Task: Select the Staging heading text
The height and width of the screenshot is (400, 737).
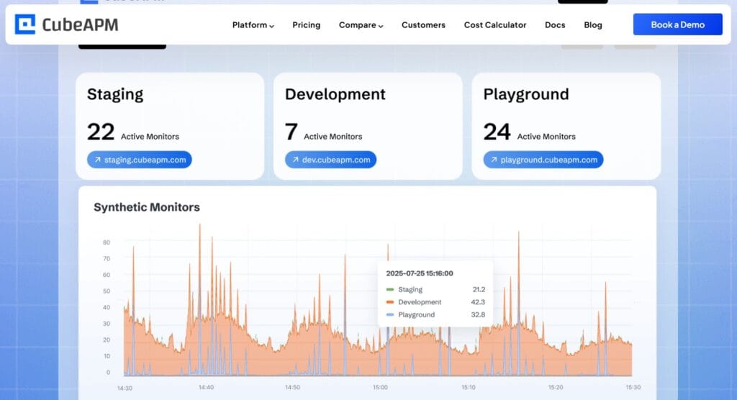Action: [115, 94]
